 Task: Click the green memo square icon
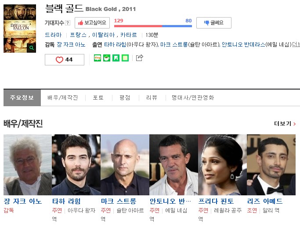125,58
